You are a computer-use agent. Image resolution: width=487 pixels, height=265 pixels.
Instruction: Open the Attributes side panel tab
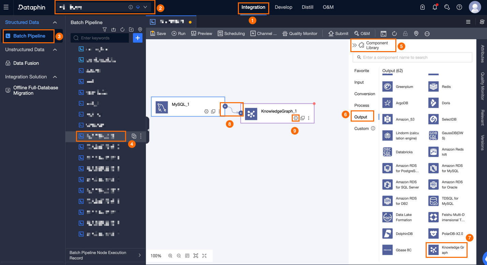point(482,53)
